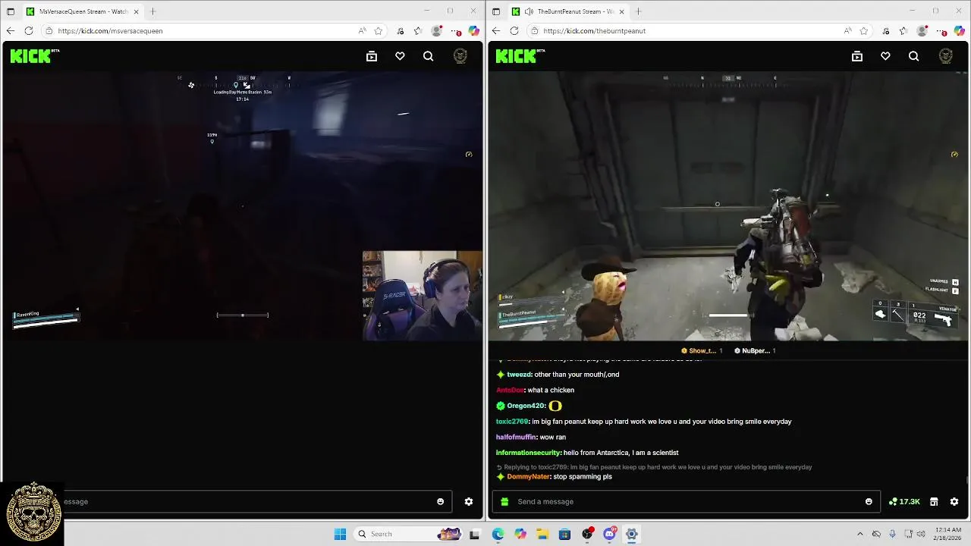This screenshot has width=971, height=546.
Task: Click the Windows taskbar Search box
Action: point(408,534)
